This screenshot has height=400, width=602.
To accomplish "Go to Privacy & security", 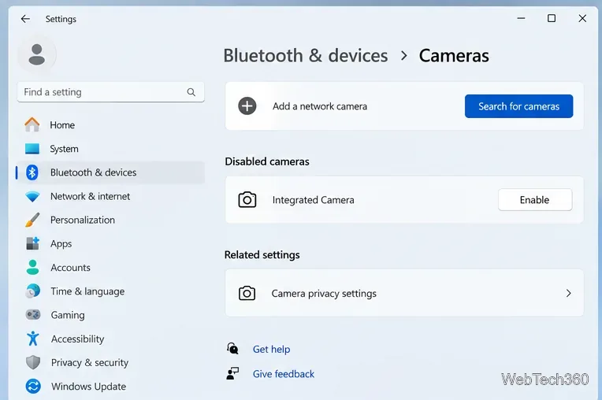I will click(110, 362).
